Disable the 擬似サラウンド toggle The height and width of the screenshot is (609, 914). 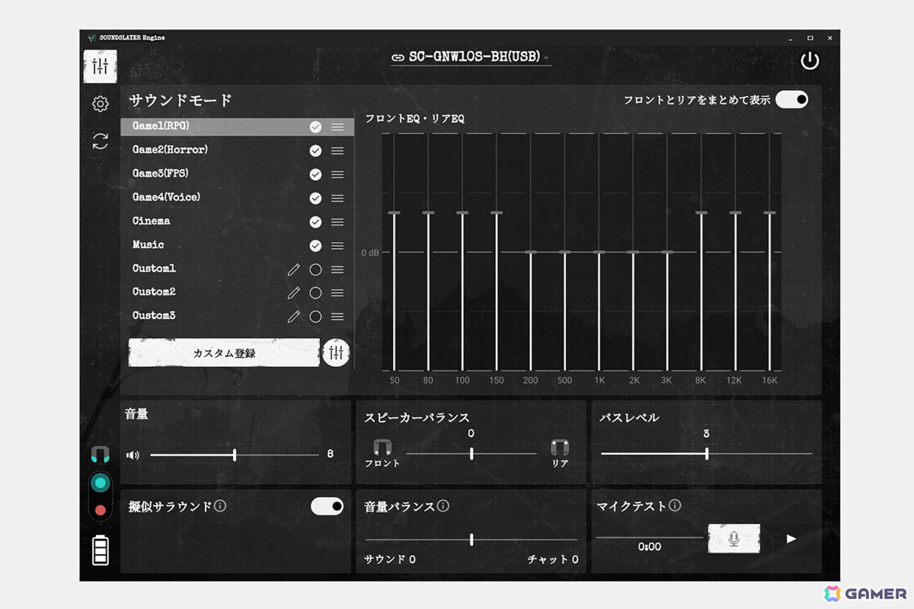point(327,505)
